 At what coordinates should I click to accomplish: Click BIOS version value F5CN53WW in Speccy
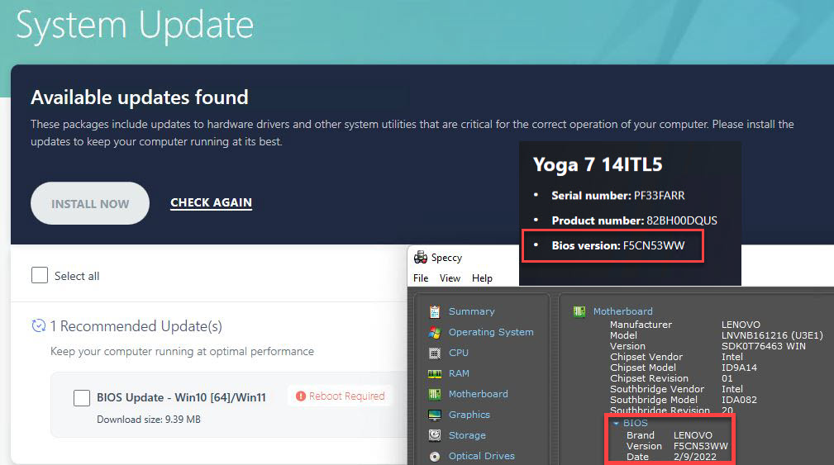pyautogui.click(x=700, y=446)
